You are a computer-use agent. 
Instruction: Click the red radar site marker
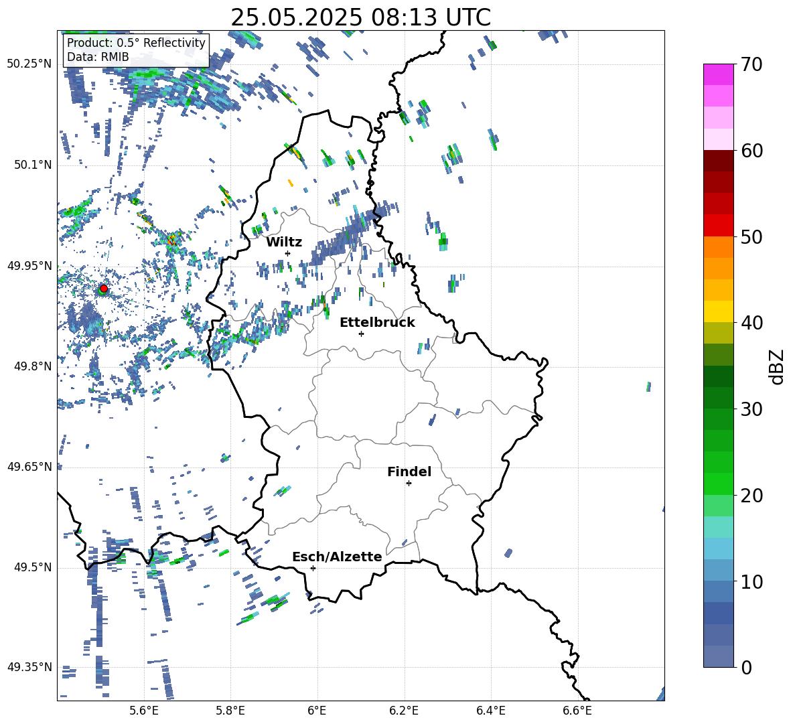(104, 288)
